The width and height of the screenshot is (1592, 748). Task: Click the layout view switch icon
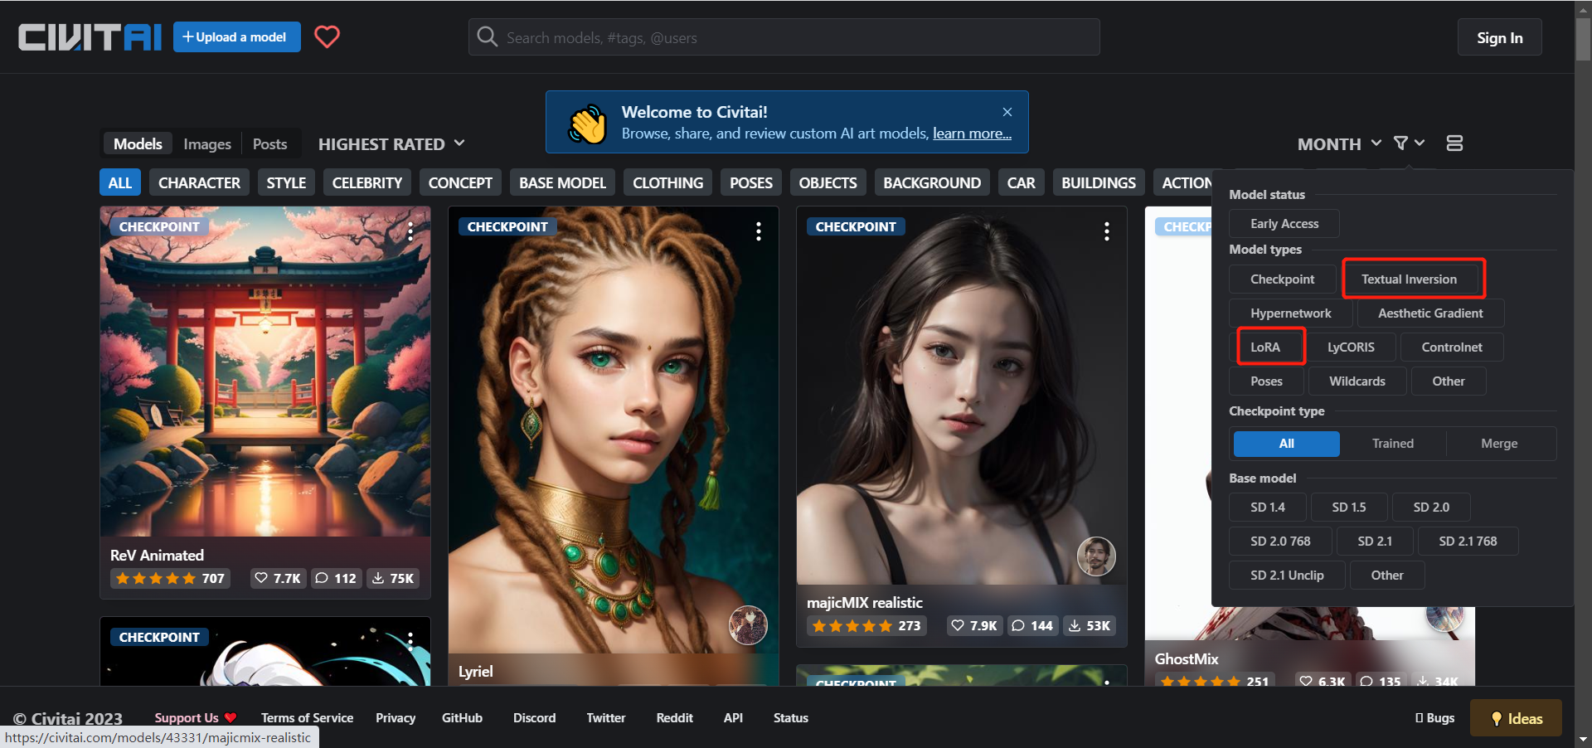pyautogui.click(x=1454, y=143)
